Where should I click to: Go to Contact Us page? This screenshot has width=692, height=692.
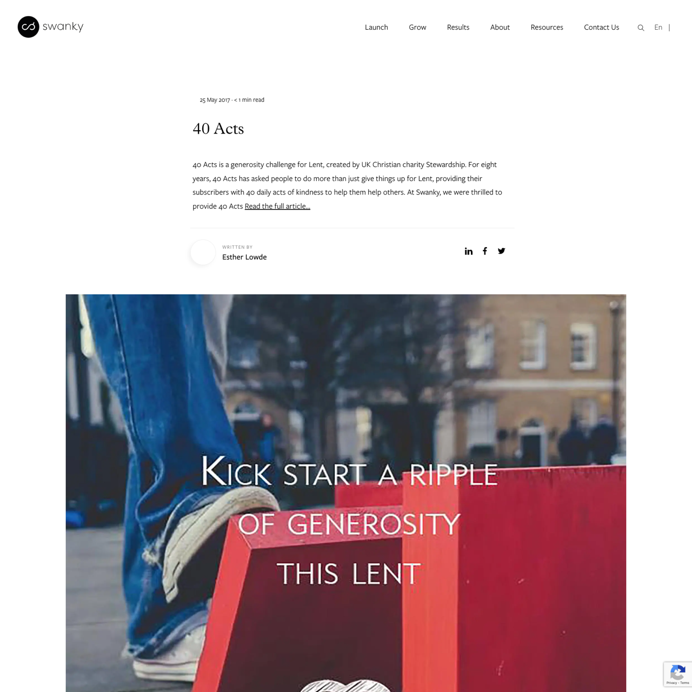tap(601, 27)
